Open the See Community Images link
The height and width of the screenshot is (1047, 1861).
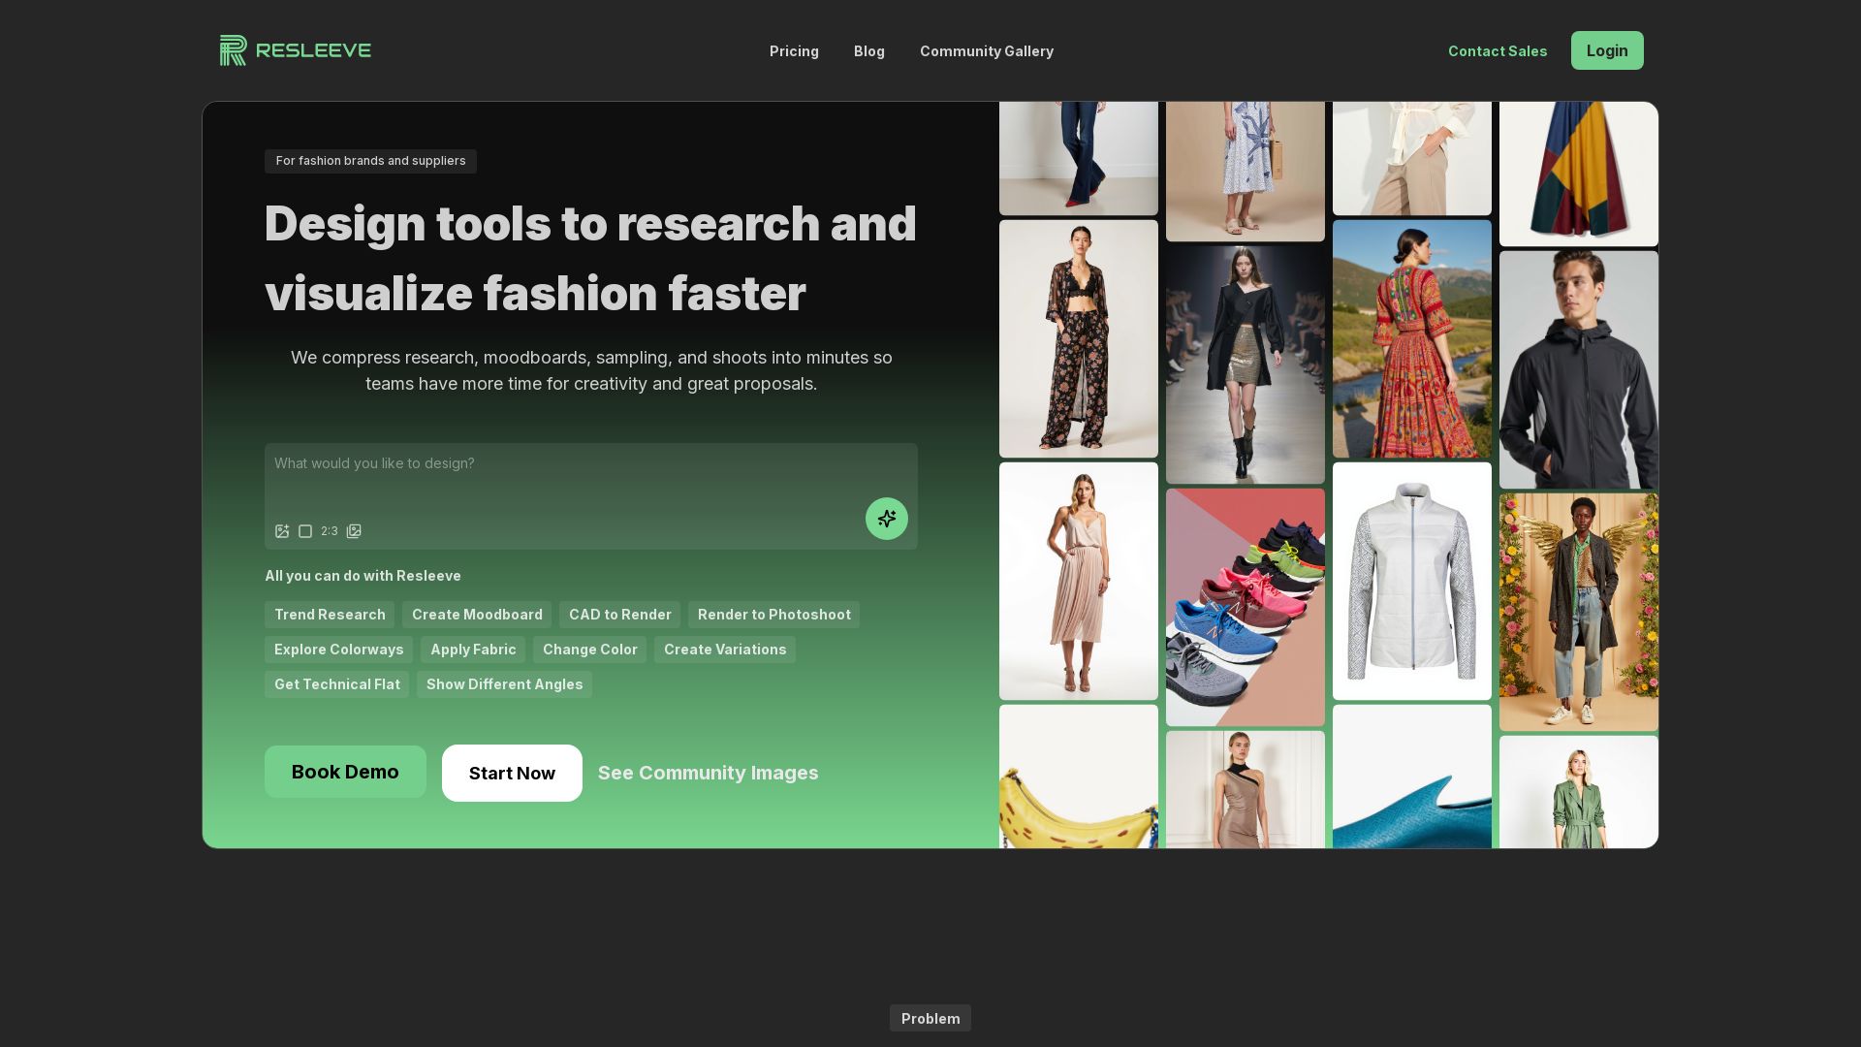708,774
